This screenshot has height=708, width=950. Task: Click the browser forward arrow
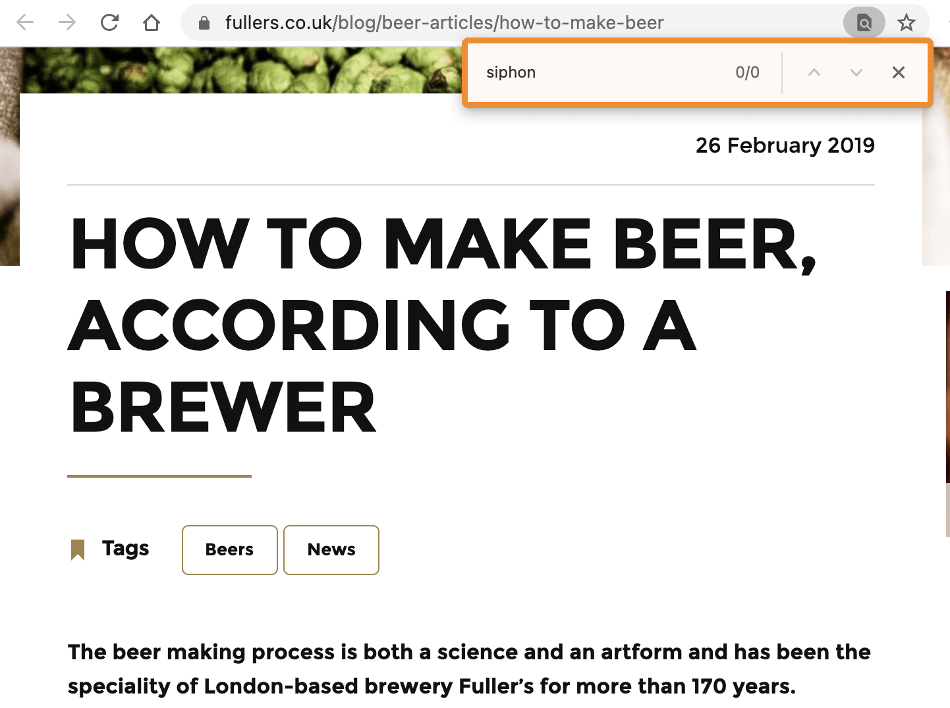pos(67,23)
